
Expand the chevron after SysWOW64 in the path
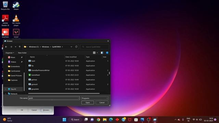point(62,47)
